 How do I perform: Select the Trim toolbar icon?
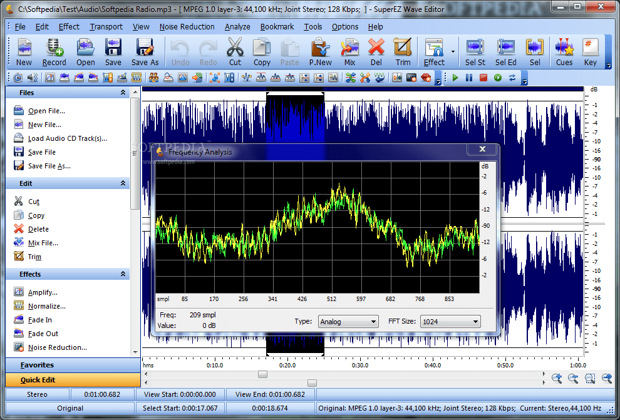pyautogui.click(x=403, y=52)
